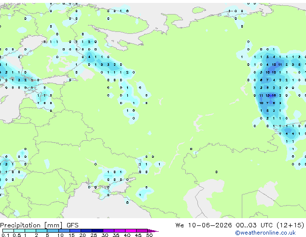Screen dimensions: 306x237
Task: Pick the 45–50 mm legend swatch
Action: [142, 231]
